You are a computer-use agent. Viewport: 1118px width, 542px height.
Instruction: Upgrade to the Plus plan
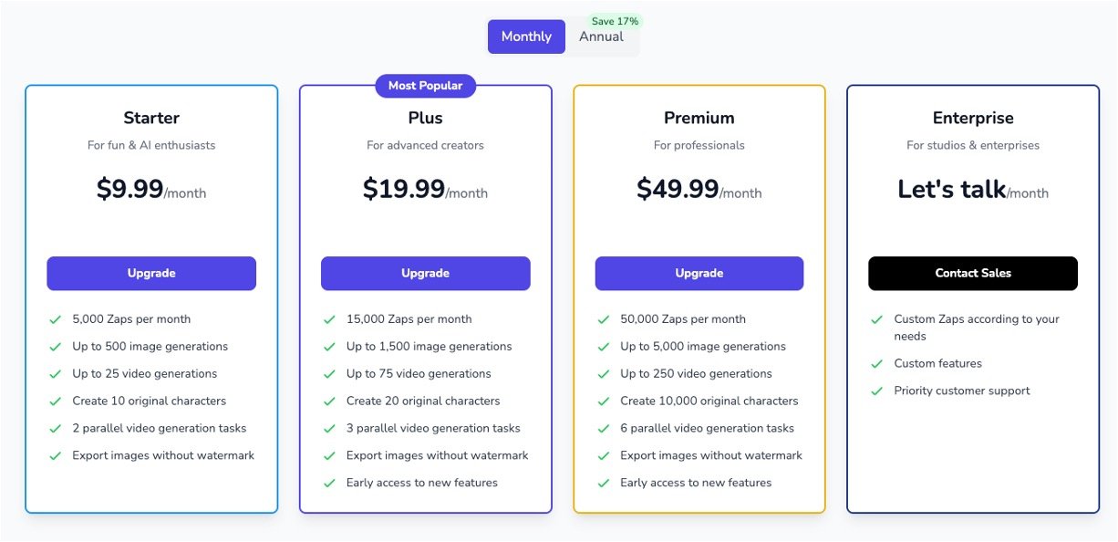coord(425,274)
